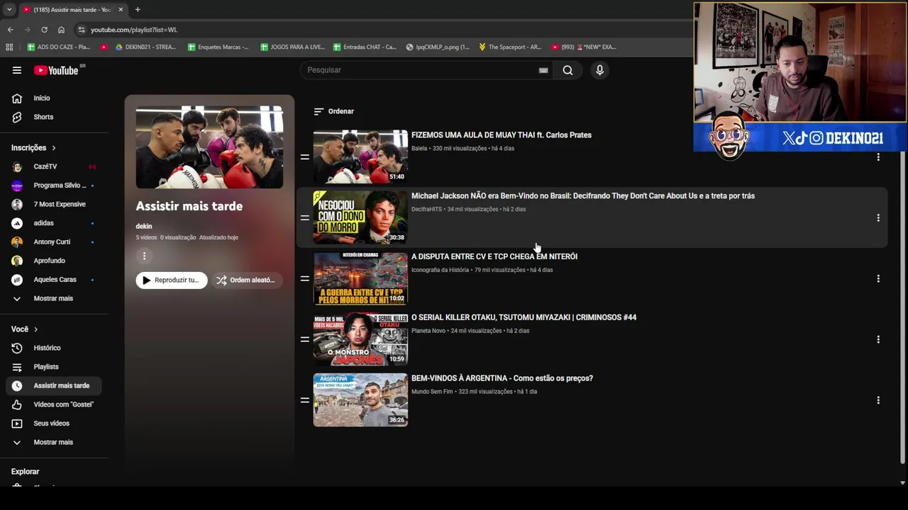The height and width of the screenshot is (510, 908).
Task: Open the Balela channel link
Action: [x=419, y=148]
